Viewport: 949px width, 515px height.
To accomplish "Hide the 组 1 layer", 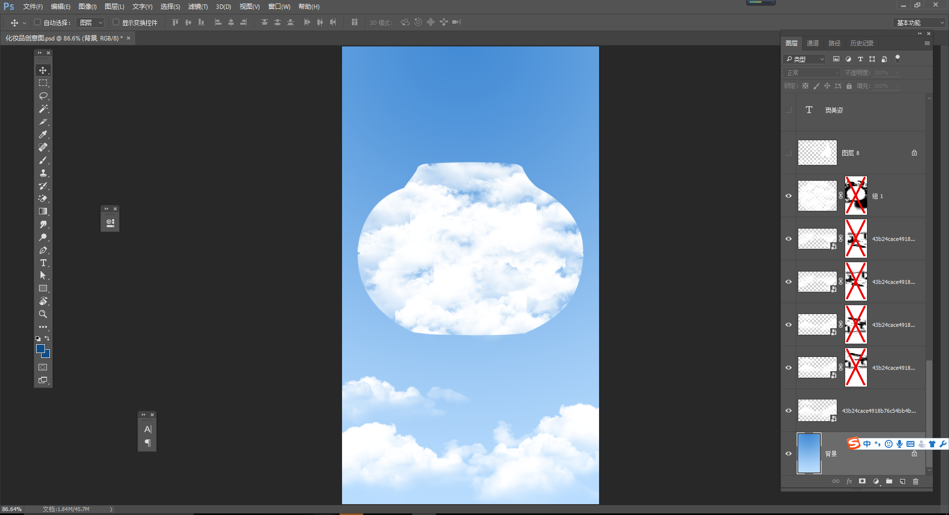I will pos(788,196).
